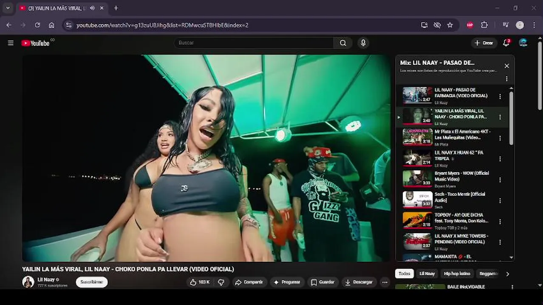
Task: Open Chrome profile avatar
Action: click(520, 25)
